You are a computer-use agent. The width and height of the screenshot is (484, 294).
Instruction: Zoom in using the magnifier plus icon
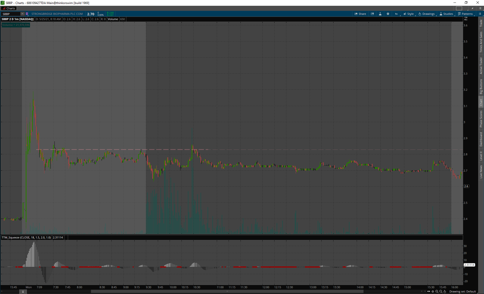pyautogui.click(x=437, y=291)
